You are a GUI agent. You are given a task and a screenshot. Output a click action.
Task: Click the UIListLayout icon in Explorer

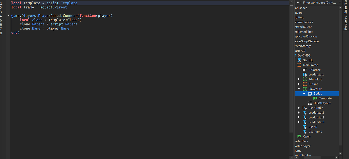(x=310, y=103)
